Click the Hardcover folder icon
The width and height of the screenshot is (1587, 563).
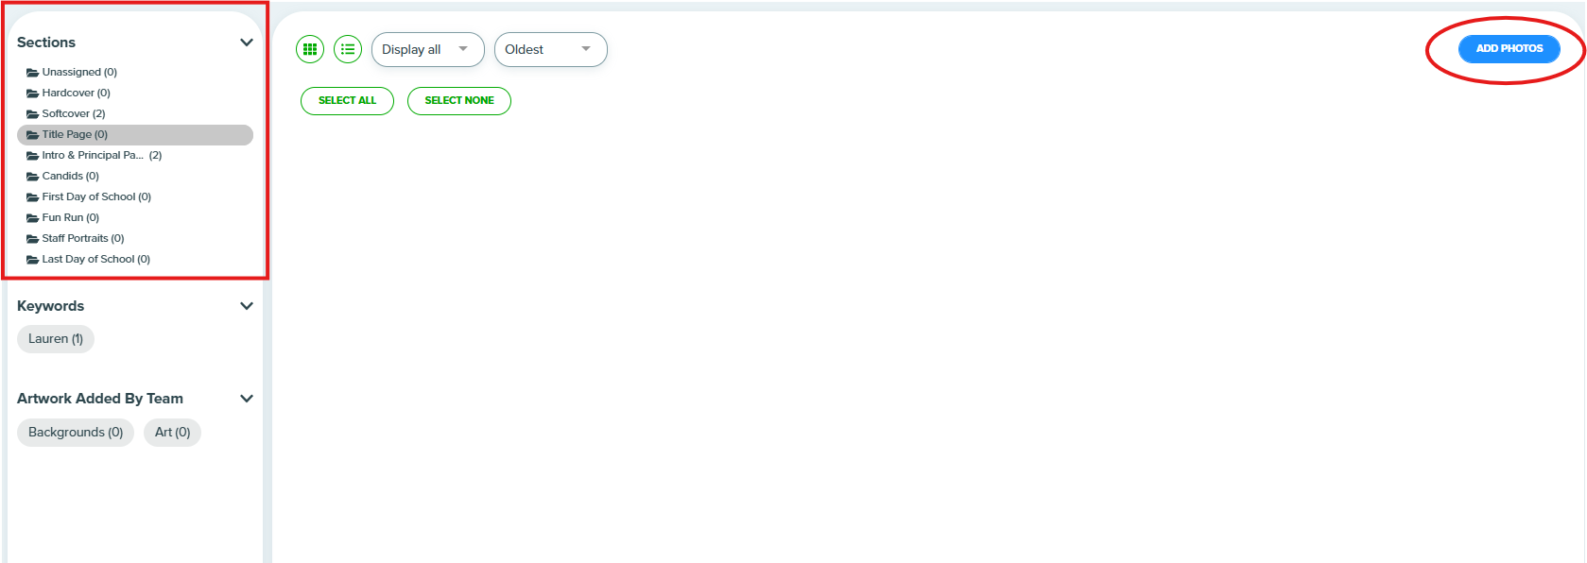click(32, 94)
